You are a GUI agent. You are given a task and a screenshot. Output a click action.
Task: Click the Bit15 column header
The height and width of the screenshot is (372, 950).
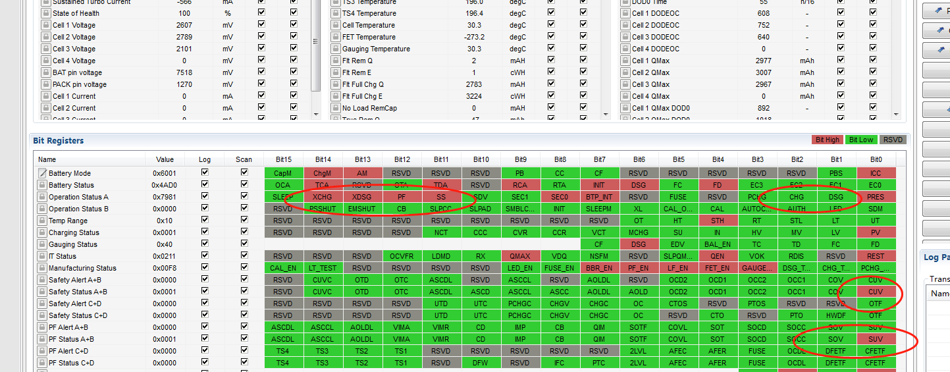tap(283, 159)
